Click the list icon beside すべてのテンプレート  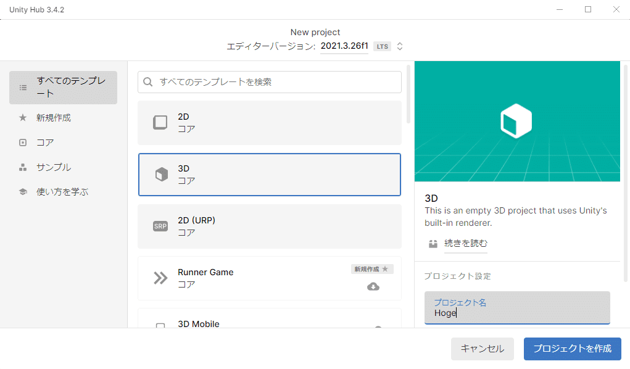point(23,88)
